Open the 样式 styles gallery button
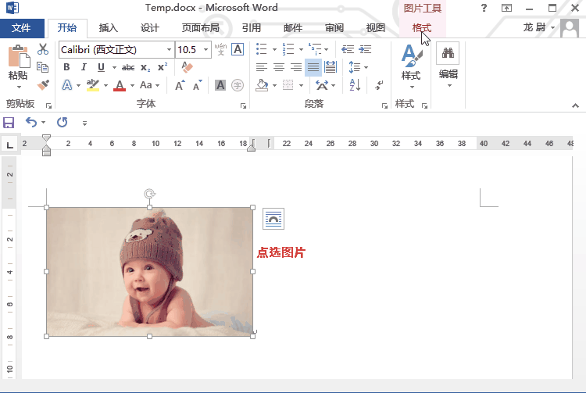This screenshot has height=393, width=586. click(x=411, y=64)
